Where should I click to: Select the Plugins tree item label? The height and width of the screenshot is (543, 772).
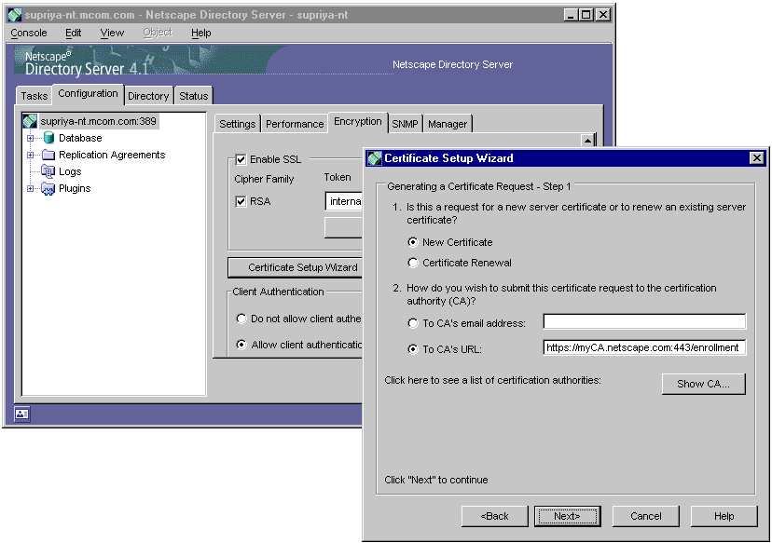pos(75,188)
